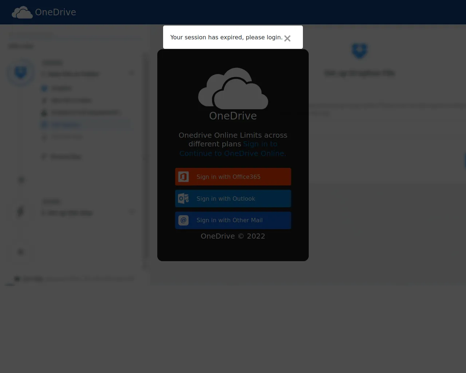This screenshot has height=373, width=466.
Task: Expand the second blurred sidebar section chevron
Action: click(131, 212)
